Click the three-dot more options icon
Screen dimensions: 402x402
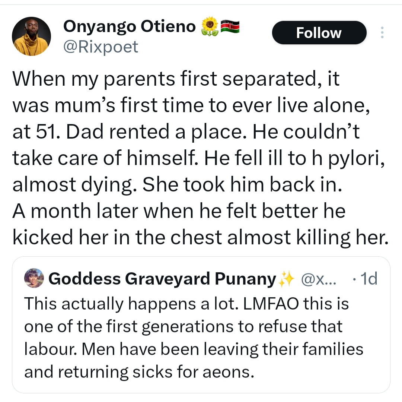click(382, 33)
